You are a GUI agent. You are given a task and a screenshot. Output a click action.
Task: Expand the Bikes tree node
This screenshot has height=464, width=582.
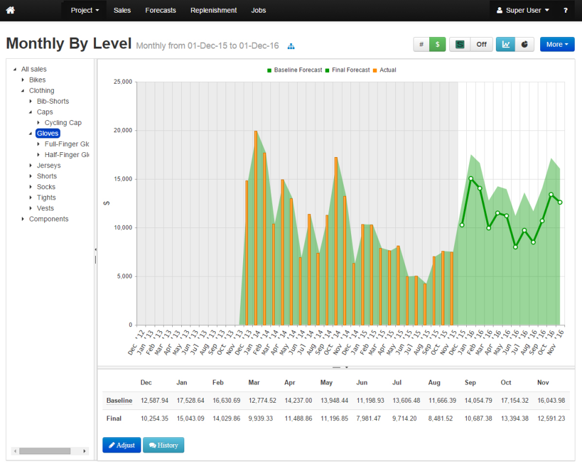click(x=23, y=80)
